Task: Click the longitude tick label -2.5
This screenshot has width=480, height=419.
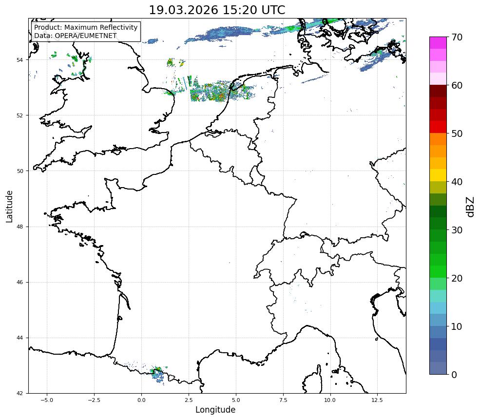Action: click(94, 400)
